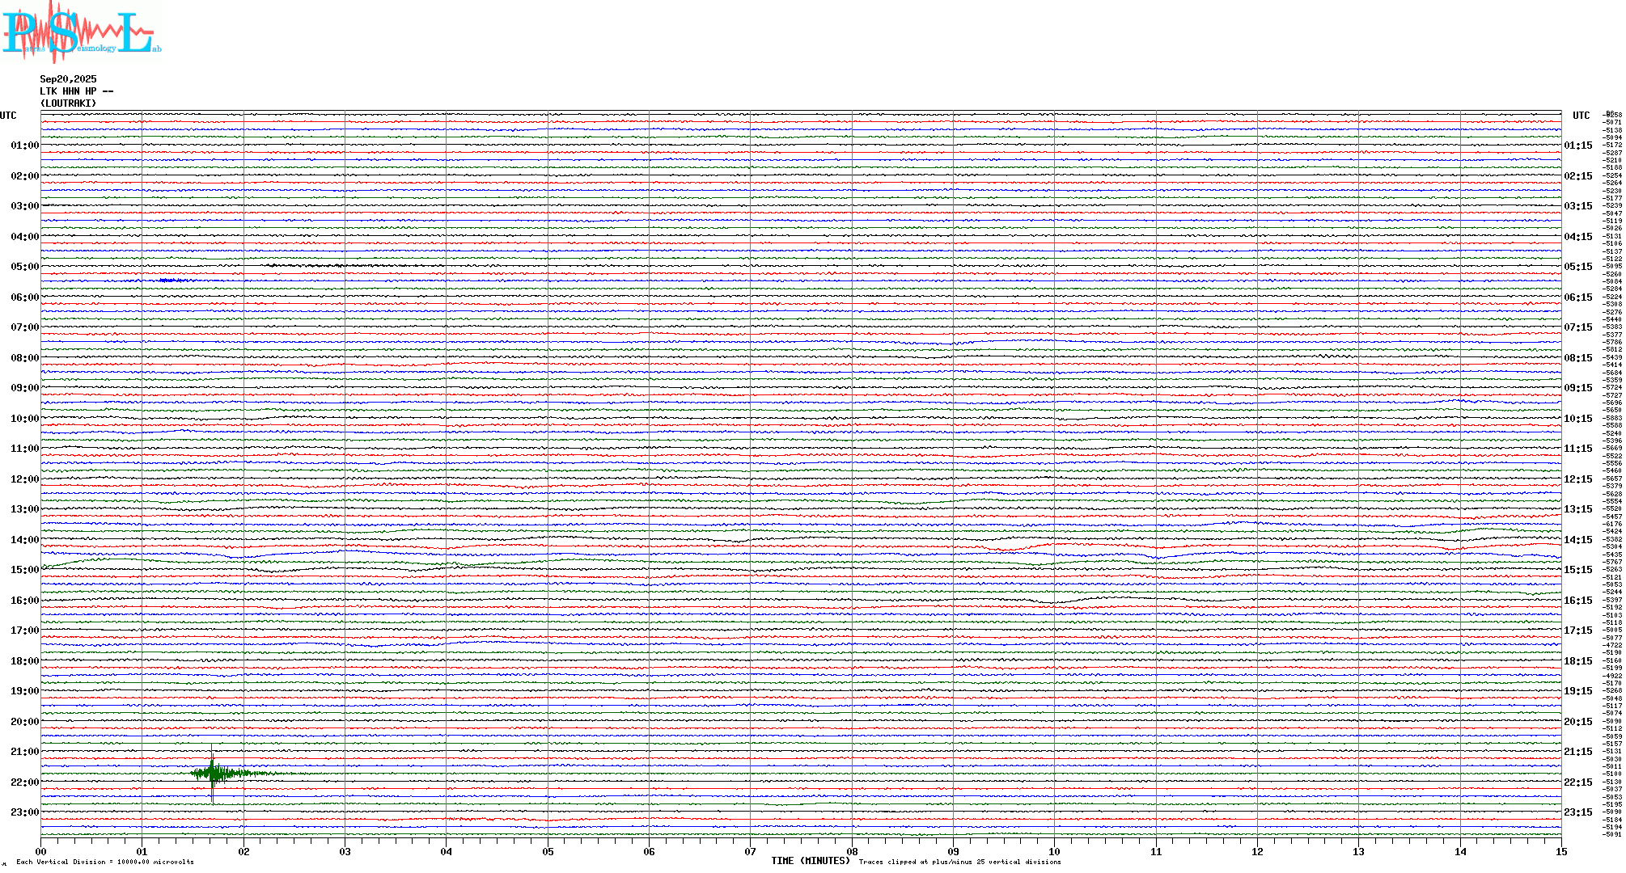The height and width of the screenshot is (873, 1626).
Task: Click minute 15 on the bottom axis
Action: point(1561,851)
